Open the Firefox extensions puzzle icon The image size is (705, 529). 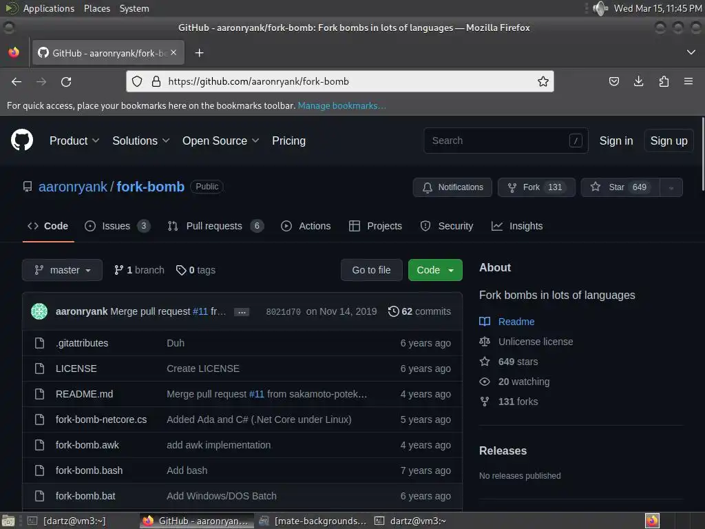point(664,81)
